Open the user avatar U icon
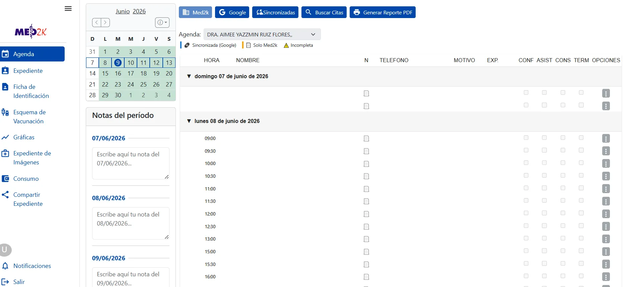The image size is (631, 287). pyautogui.click(x=5, y=250)
